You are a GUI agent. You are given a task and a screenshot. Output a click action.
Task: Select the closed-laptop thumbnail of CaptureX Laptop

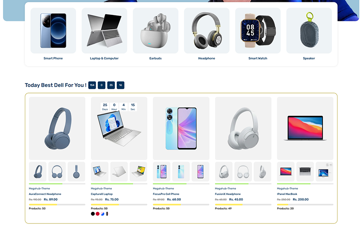point(119,172)
